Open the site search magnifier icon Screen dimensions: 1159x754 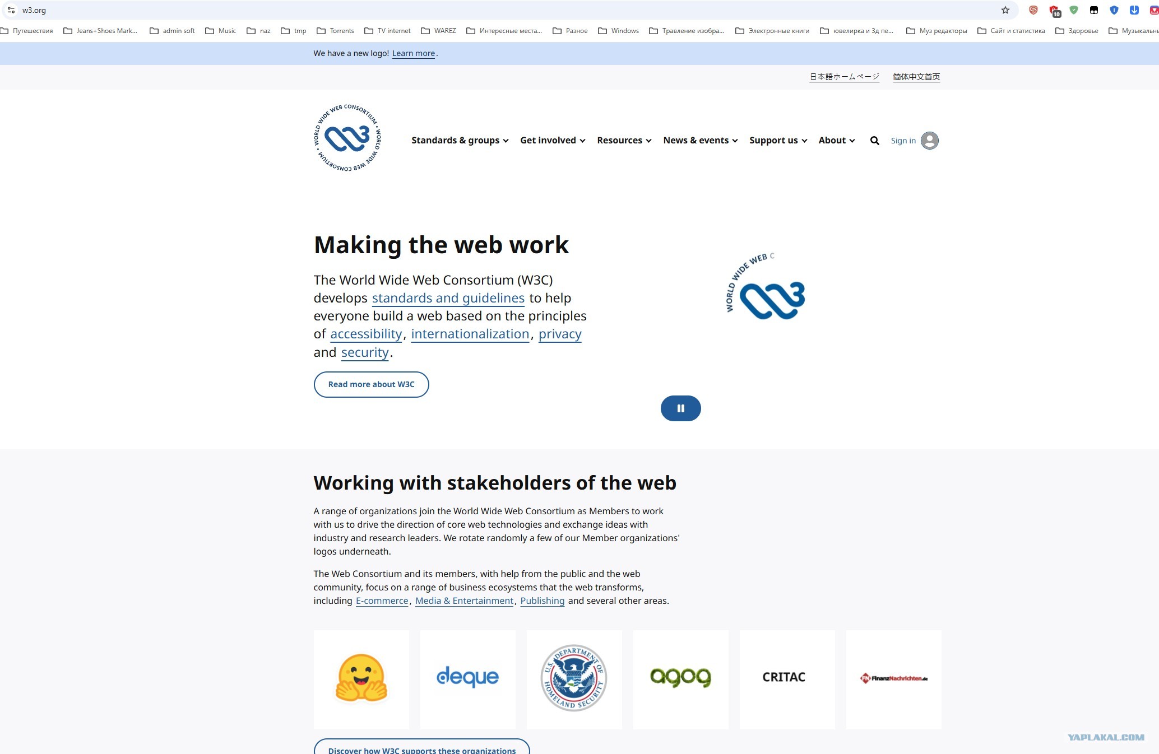pyautogui.click(x=874, y=141)
